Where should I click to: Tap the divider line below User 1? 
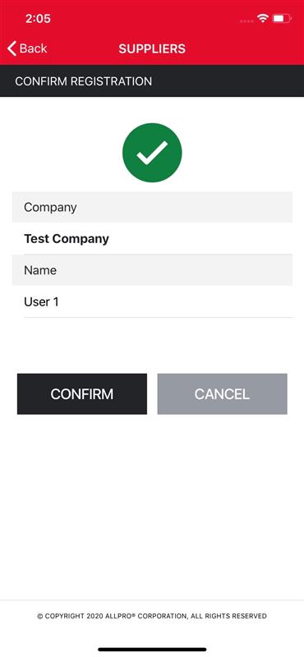pyautogui.click(x=158, y=317)
